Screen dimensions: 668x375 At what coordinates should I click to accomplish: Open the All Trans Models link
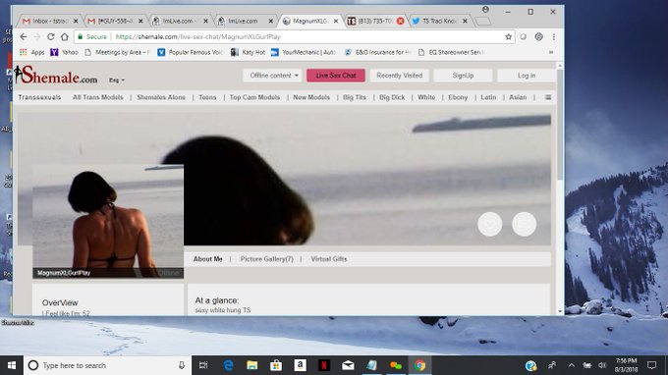(x=97, y=97)
